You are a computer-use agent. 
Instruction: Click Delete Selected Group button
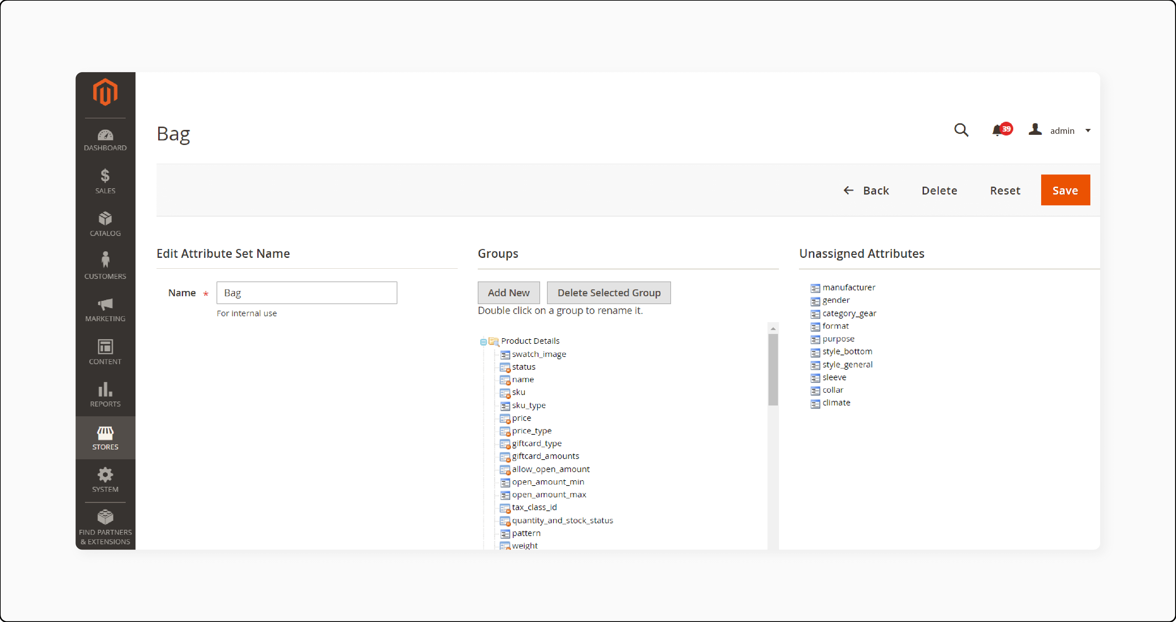tap(609, 293)
